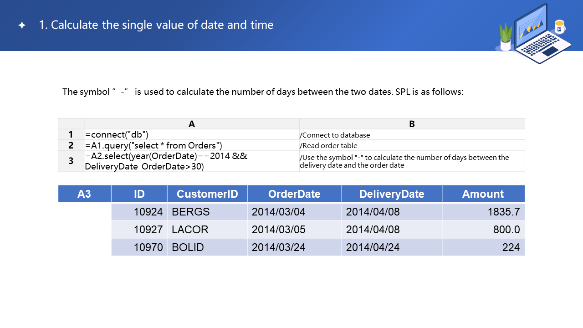Click row number 1 in the SPL grid

71,134
